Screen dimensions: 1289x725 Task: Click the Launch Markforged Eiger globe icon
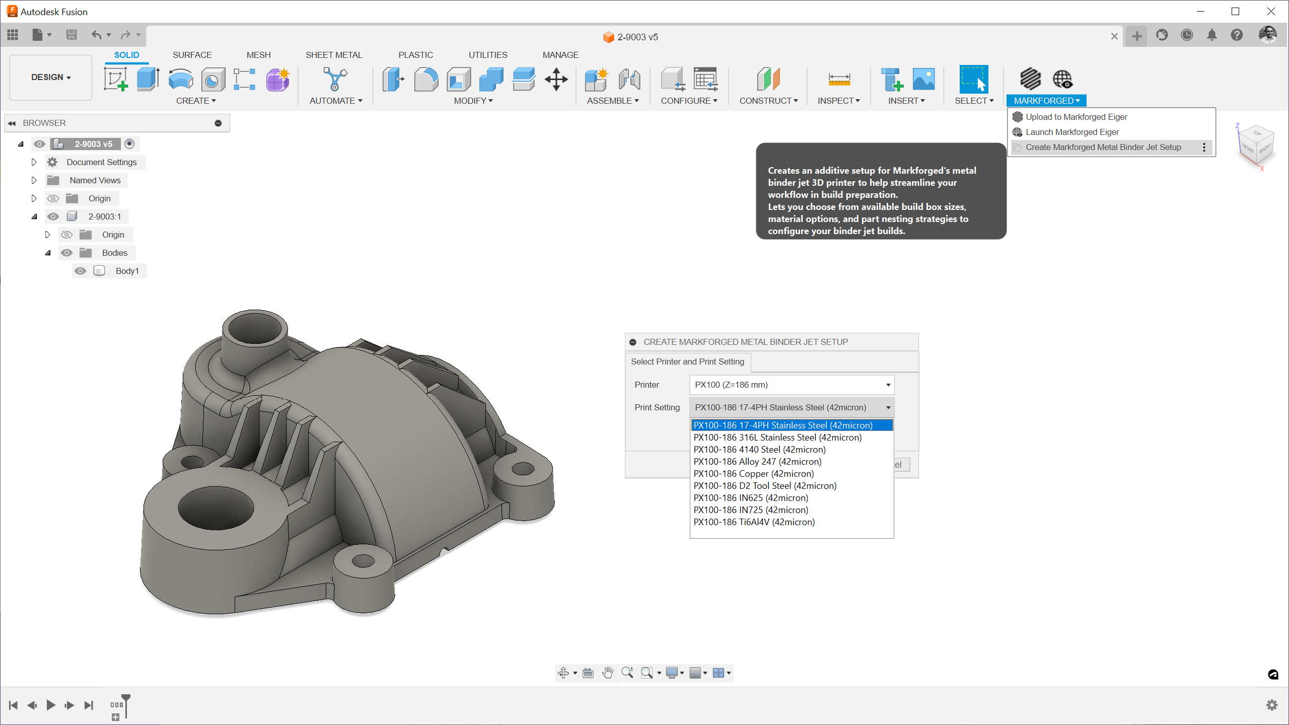[1062, 80]
